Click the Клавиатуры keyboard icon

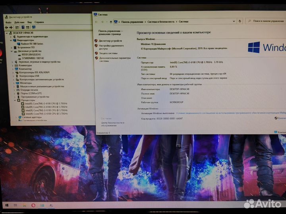(16, 65)
